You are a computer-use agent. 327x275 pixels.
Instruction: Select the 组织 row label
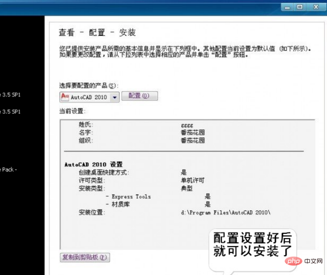[86, 140]
